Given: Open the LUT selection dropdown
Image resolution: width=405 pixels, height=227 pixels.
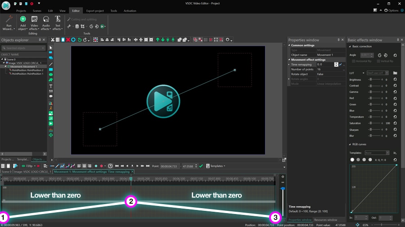Looking at the screenshot, I should pyautogui.click(x=377, y=73).
